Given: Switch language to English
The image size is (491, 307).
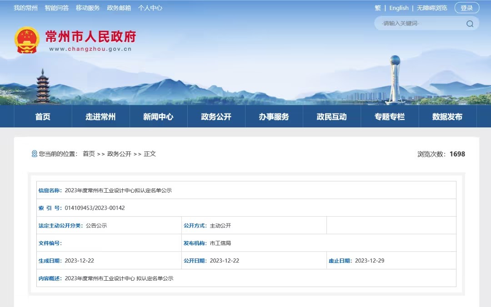Looking at the screenshot, I should point(399,8).
